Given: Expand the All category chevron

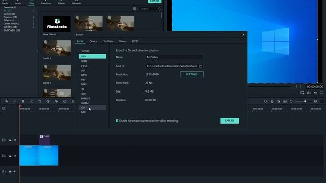Looking at the screenshot, I should [34, 11].
